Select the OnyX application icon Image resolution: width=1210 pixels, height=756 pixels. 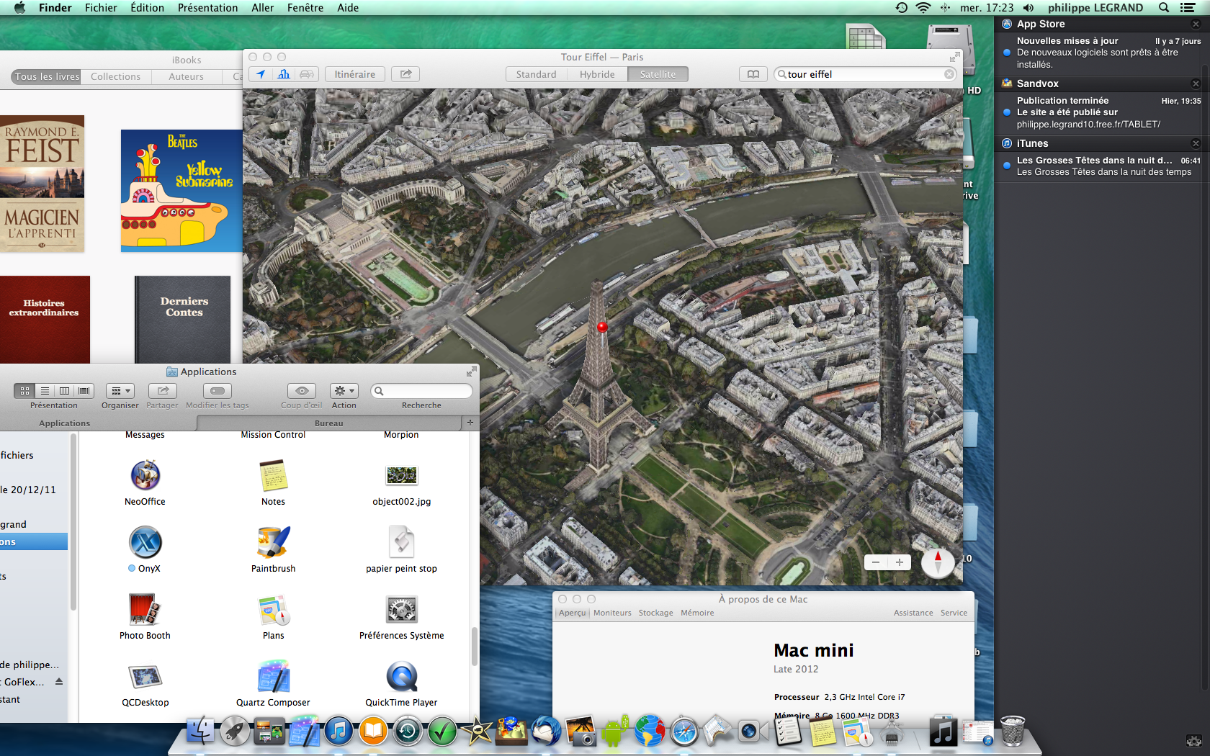click(x=145, y=542)
